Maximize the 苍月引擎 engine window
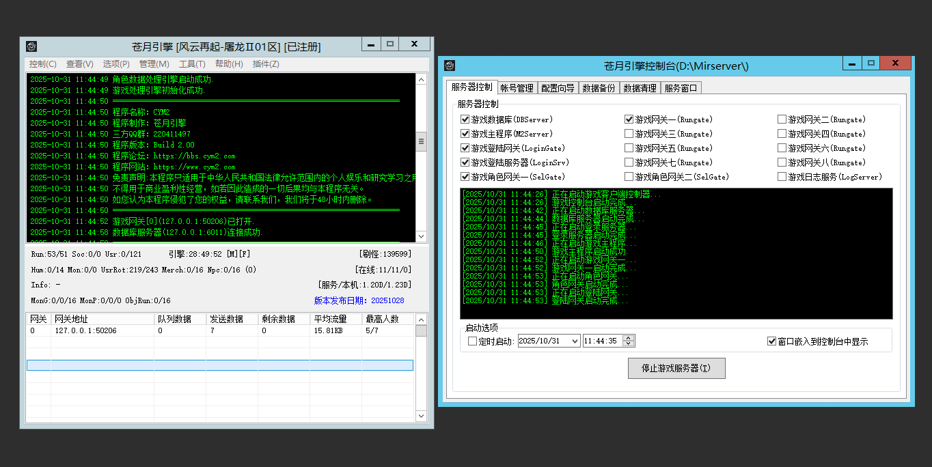Image resolution: width=932 pixels, height=467 pixels. click(389, 44)
